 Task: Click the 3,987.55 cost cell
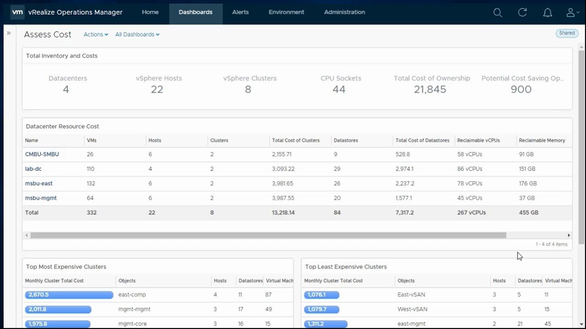tap(283, 198)
